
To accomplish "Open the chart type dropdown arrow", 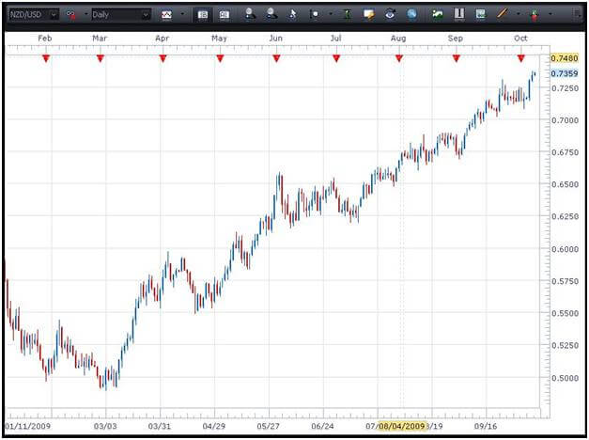I will [x=182, y=15].
